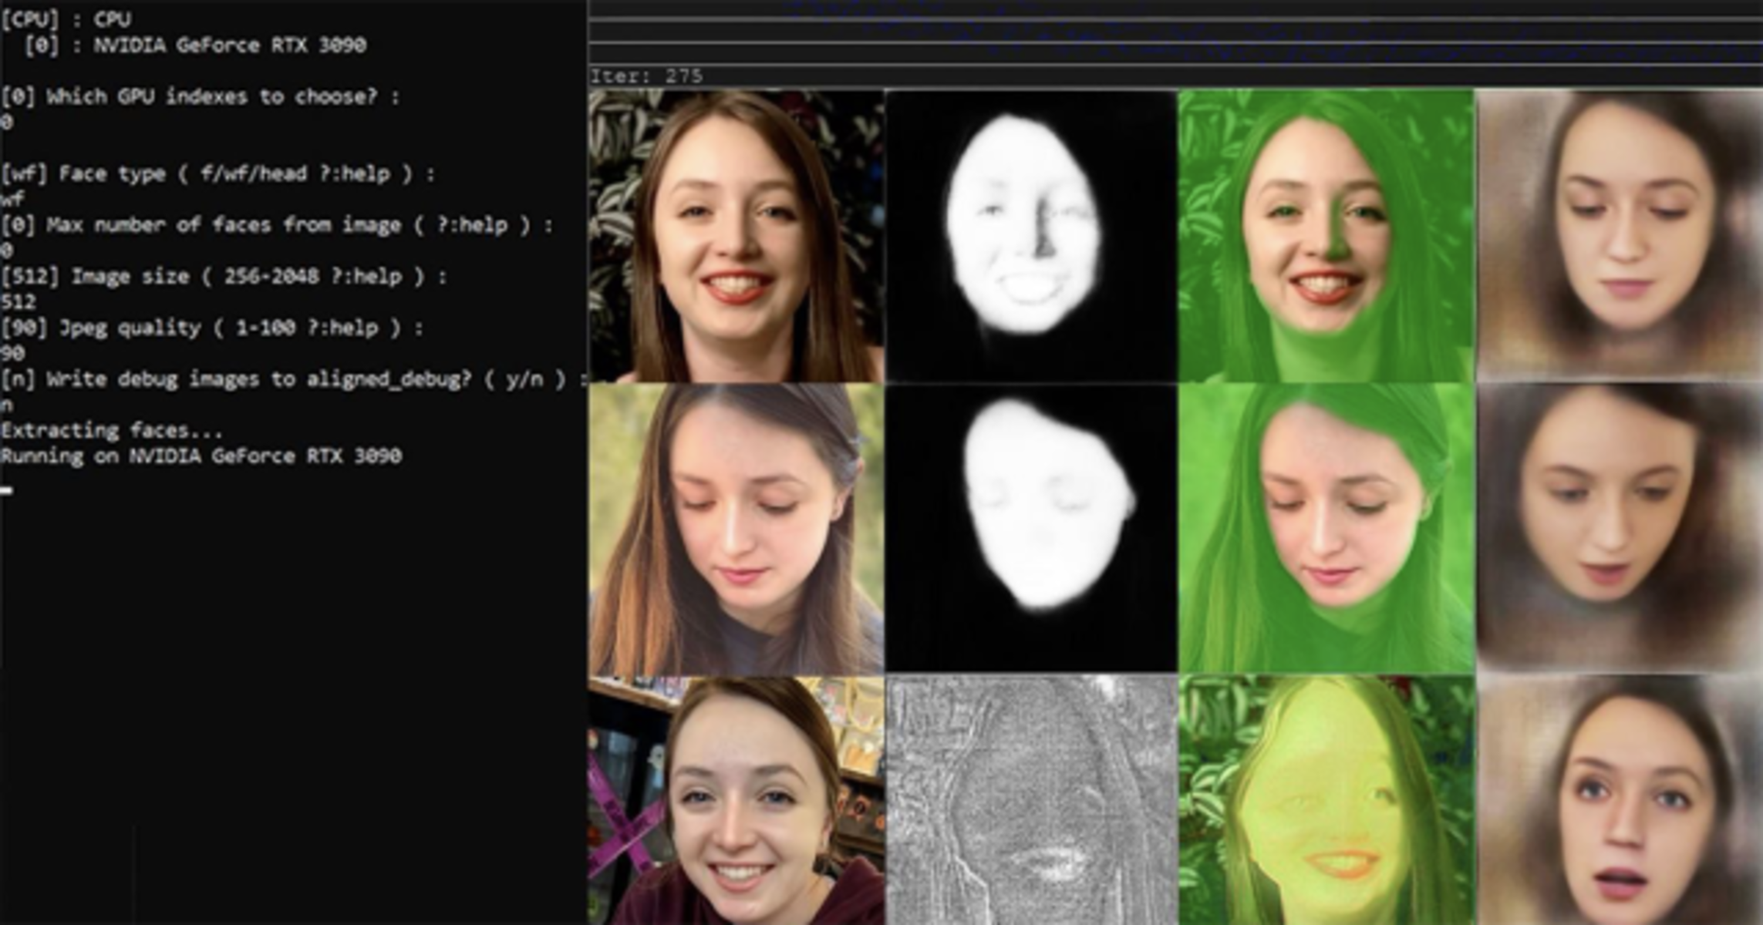Viewport: 1763px width, 925px height.
Task: Click 'Write debug images to aligned_debug?' line
Action: 293,379
